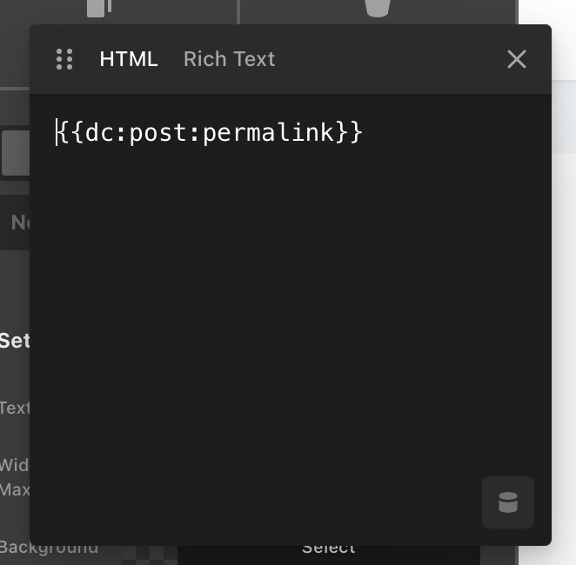The height and width of the screenshot is (565, 576).
Task: Select the HTML tab
Action: pyautogui.click(x=129, y=59)
